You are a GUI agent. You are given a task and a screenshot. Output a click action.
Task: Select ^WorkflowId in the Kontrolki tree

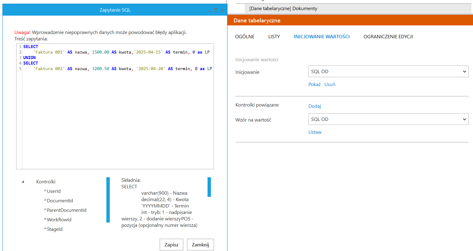point(58,220)
